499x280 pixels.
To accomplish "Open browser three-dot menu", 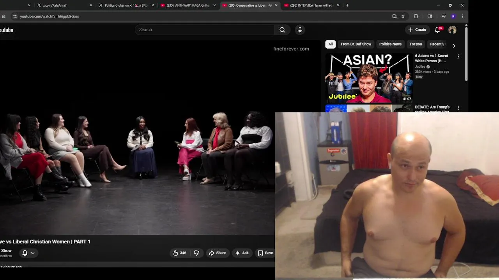I will coord(462,16).
